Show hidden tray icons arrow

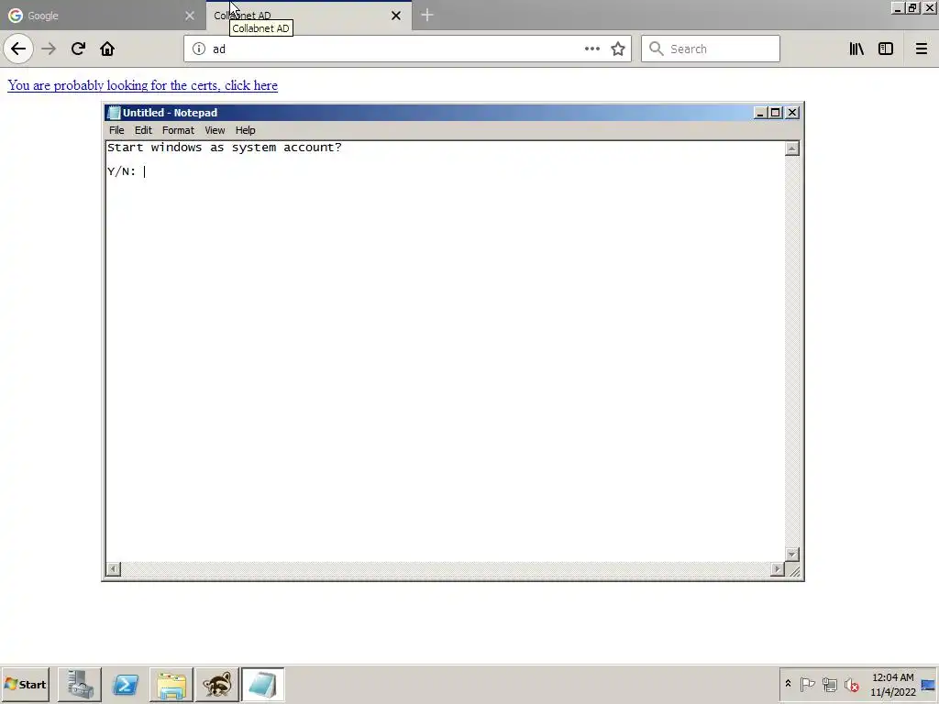pos(788,684)
